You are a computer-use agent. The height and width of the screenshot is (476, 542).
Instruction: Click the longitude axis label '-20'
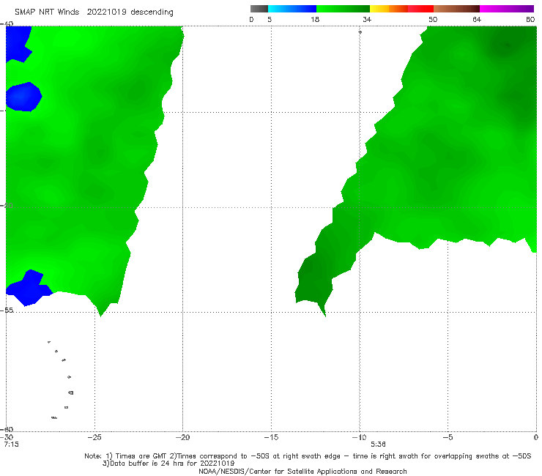click(x=182, y=437)
